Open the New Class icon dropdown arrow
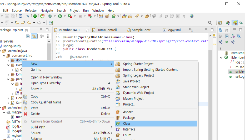Image resolution: width=245 pixels, height=140 pixels. 118,16
